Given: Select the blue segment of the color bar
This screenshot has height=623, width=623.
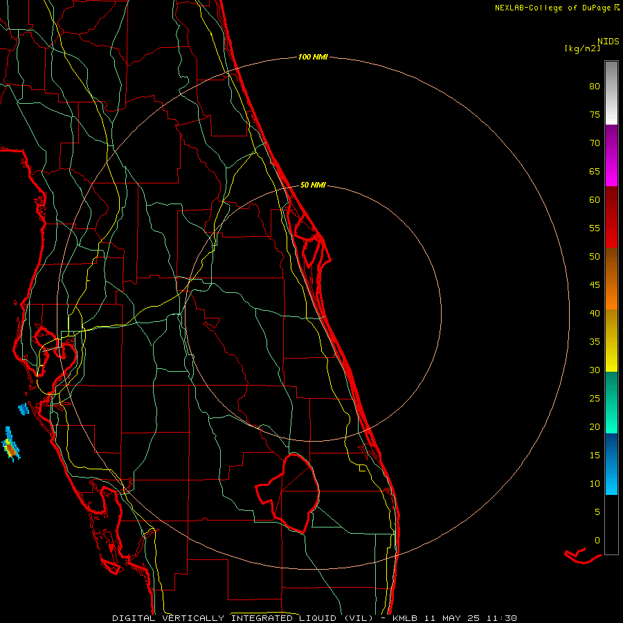Looking at the screenshot, I should click(x=611, y=464).
